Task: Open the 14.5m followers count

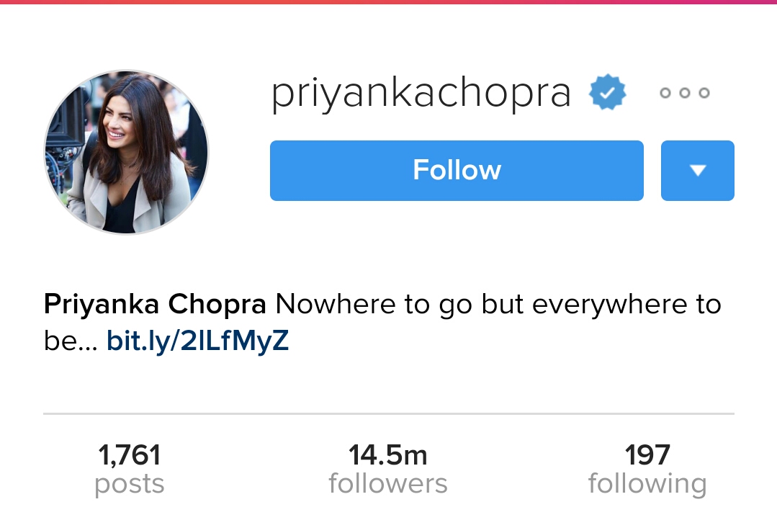Action: 388,455
